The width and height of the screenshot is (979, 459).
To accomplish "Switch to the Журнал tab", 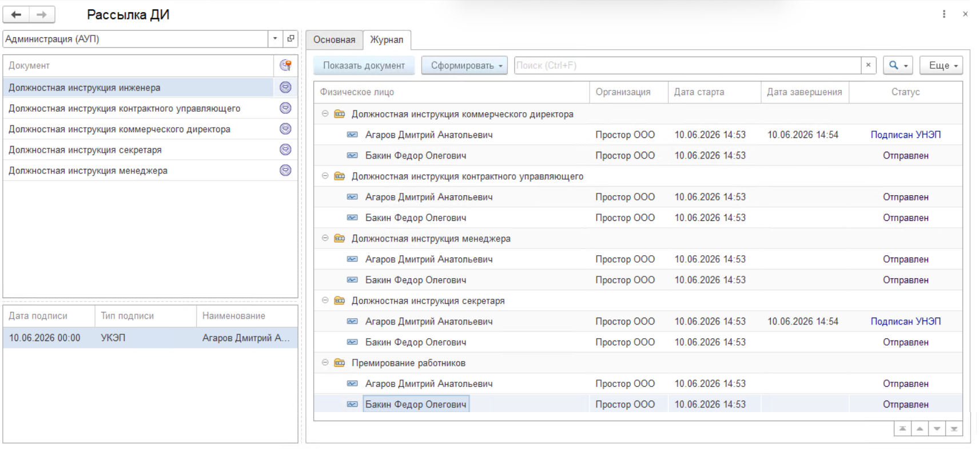I will pyautogui.click(x=387, y=39).
